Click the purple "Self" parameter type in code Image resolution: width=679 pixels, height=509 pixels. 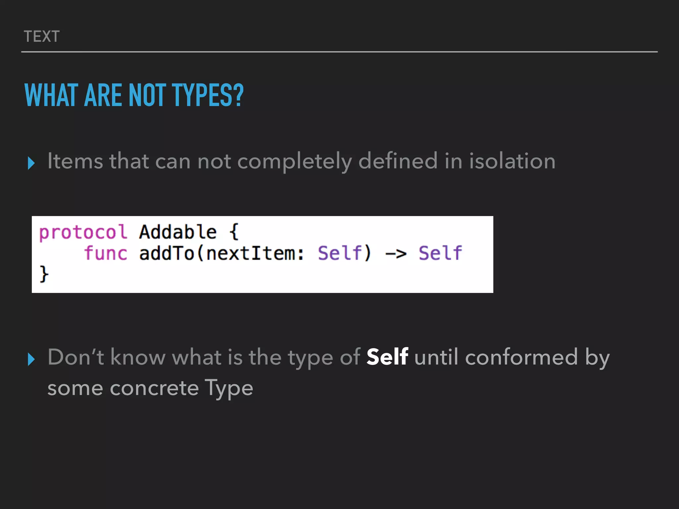click(340, 254)
